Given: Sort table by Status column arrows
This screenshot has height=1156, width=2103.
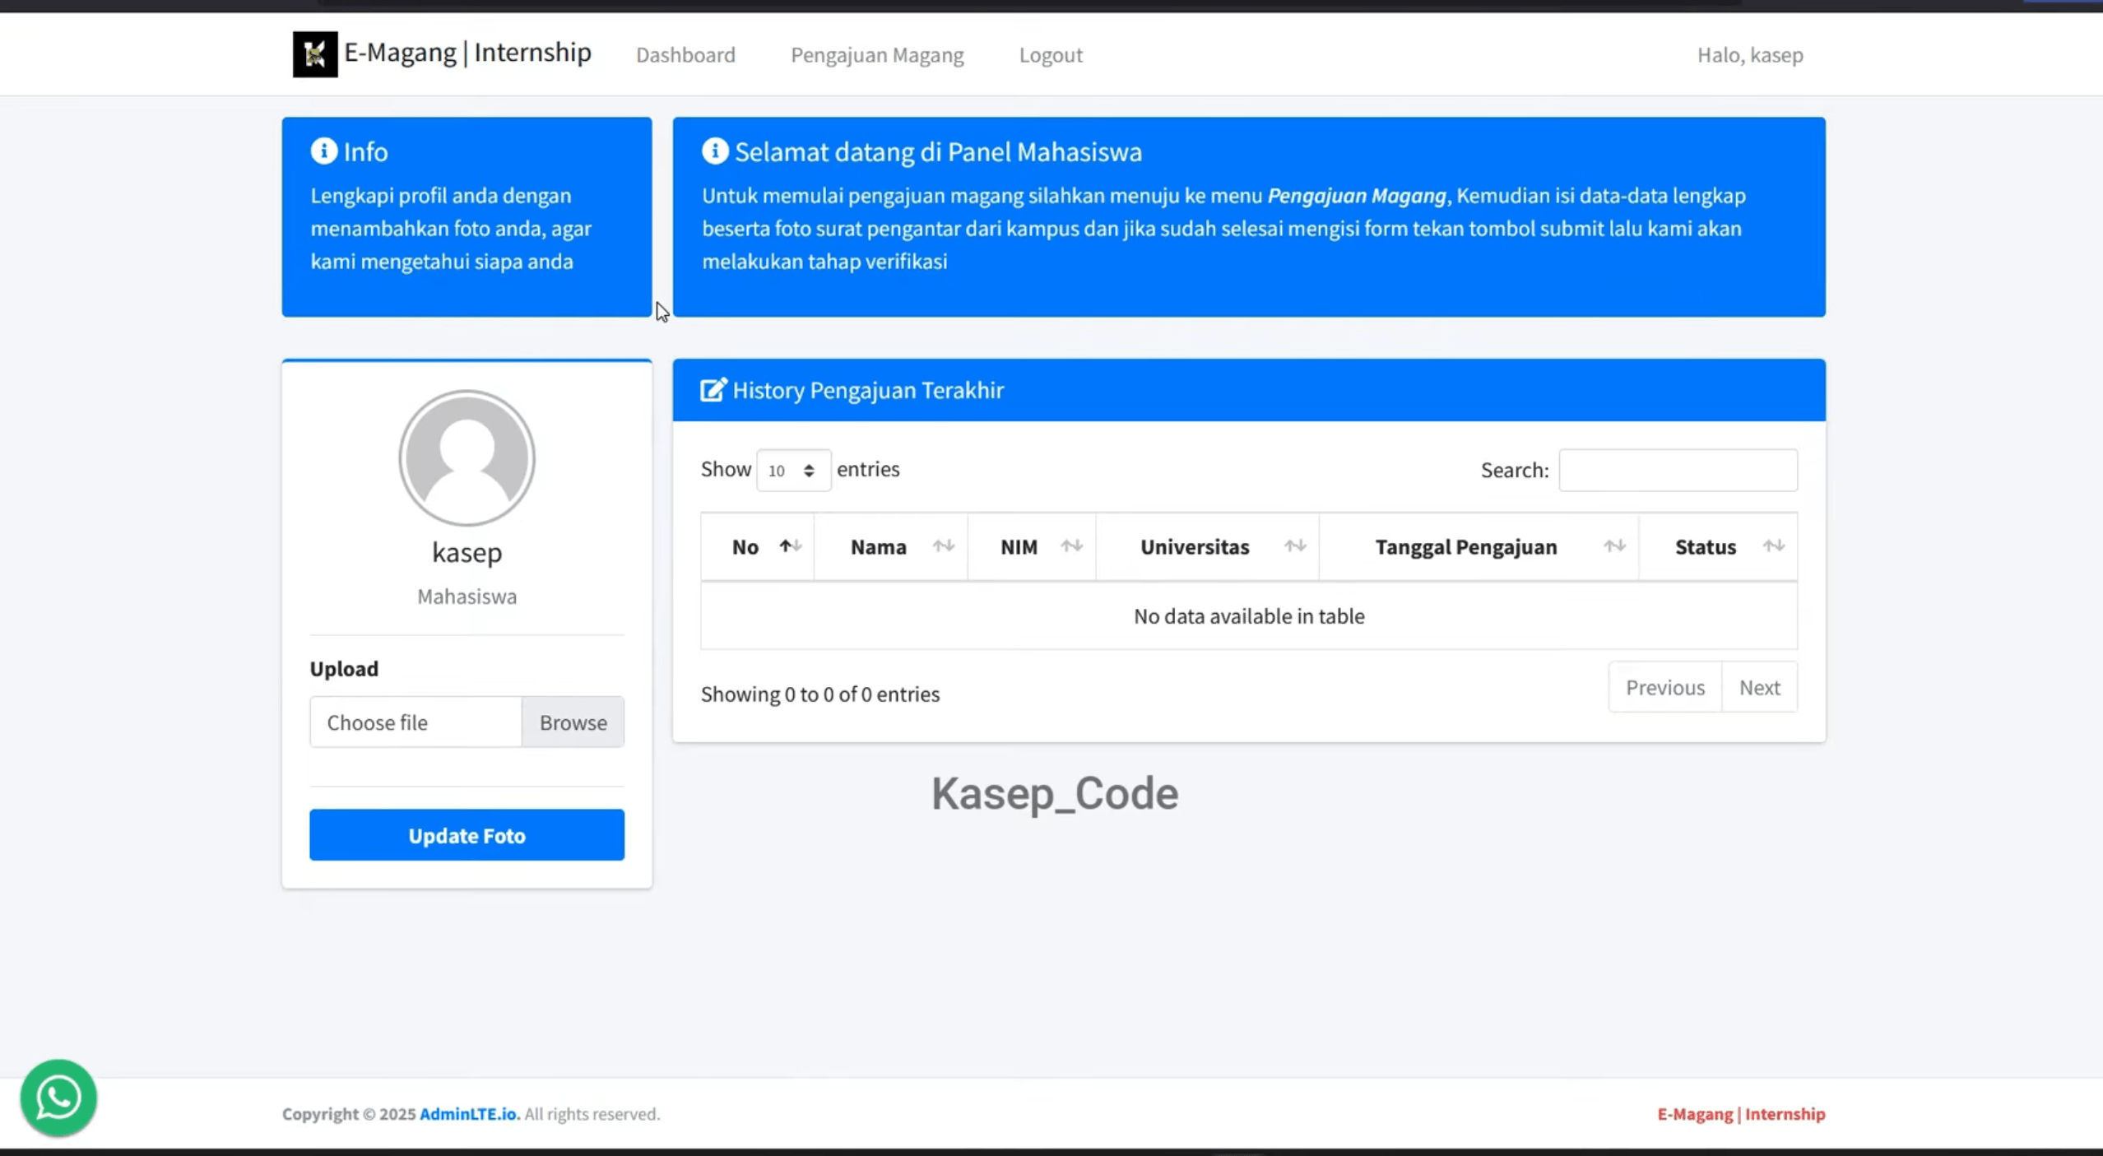Looking at the screenshot, I should (x=1774, y=546).
